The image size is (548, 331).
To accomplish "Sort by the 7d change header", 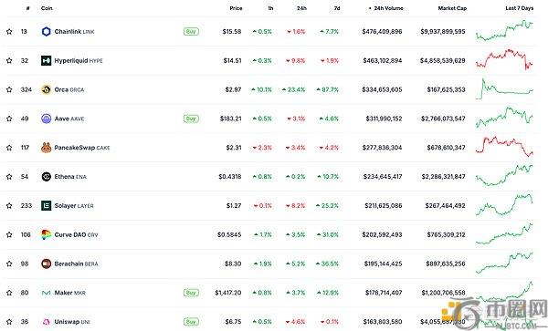I will pyautogui.click(x=337, y=8).
